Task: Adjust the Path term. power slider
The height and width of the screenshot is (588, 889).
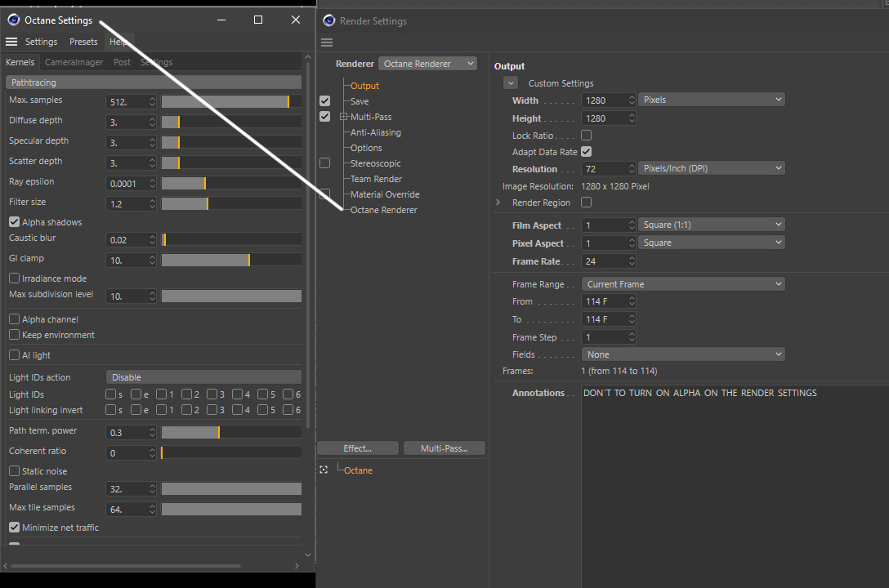Action: pyautogui.click(x=231, y=432)
